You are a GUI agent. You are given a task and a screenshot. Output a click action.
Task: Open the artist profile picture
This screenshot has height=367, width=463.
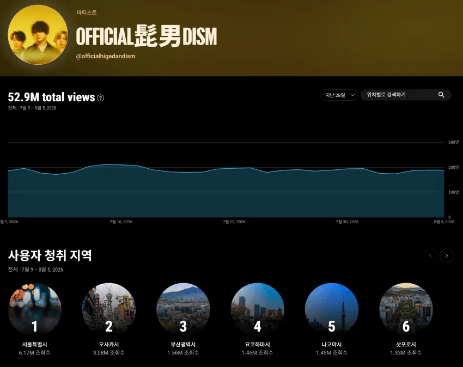(x=38, y=34)
